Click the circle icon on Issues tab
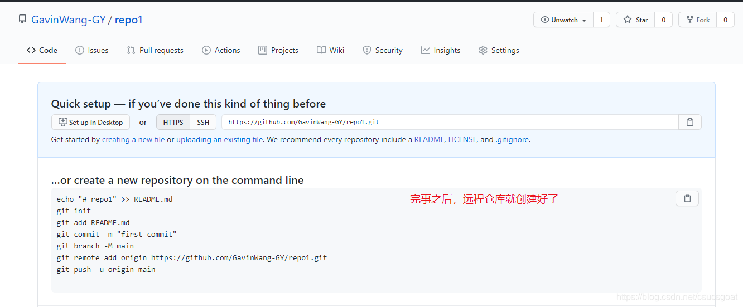Screen dimensions: 743x307 pyautogui.click(x=80, y=50)
